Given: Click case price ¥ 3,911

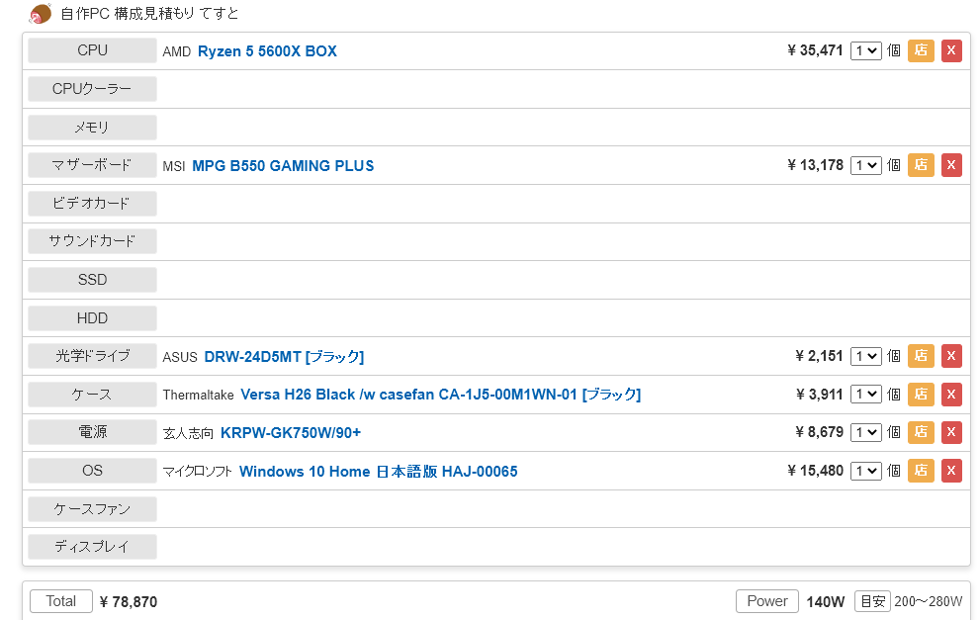Looking at the screenshot, I should click(x=820, y=395).
